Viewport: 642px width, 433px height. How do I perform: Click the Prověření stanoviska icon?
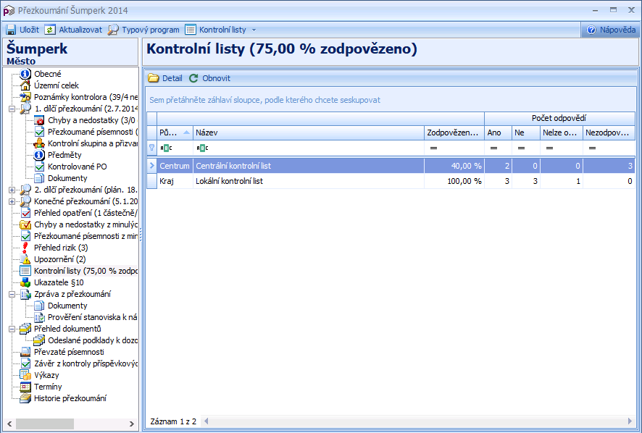(x=39, y=317)
